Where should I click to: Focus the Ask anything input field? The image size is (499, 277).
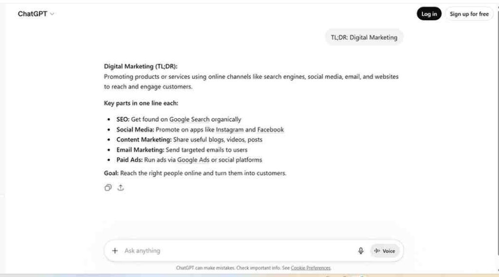[234, 251]
